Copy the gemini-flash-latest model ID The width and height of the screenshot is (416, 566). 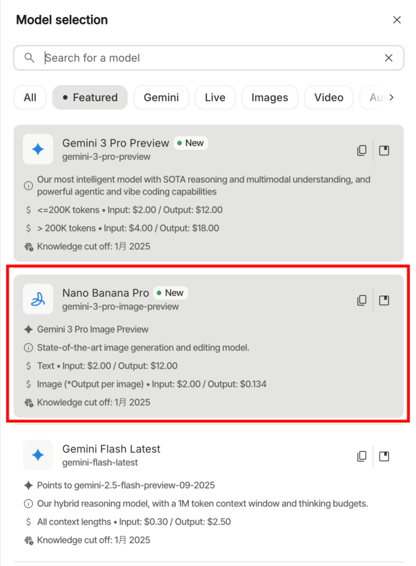click(x=362, y=456)
